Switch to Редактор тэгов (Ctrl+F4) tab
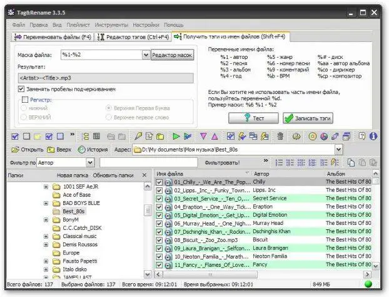 pyautogui.click(x=133, y=37)
